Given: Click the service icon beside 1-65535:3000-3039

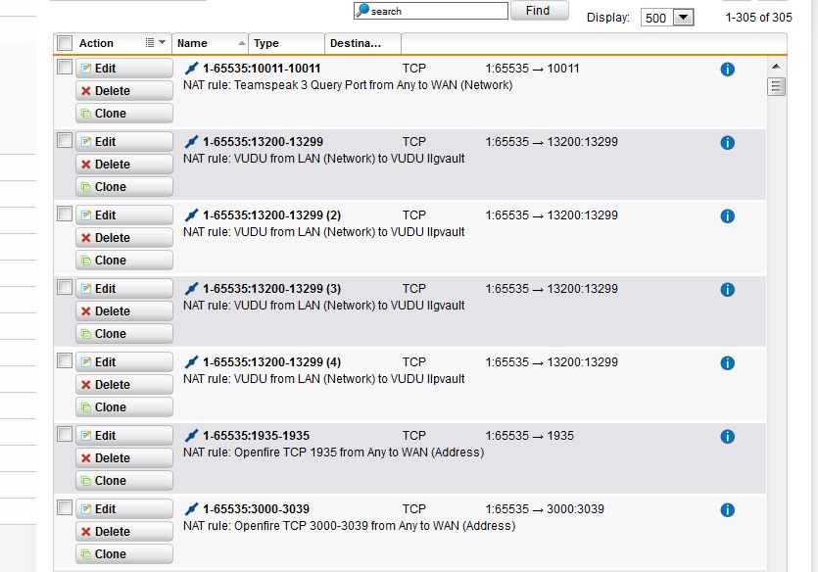Looking at the screenshot, I should (x=191, y=509).
